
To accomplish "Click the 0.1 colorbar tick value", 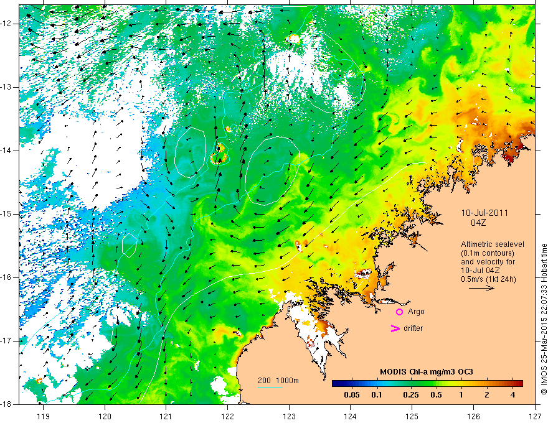I will coord(376,395).
